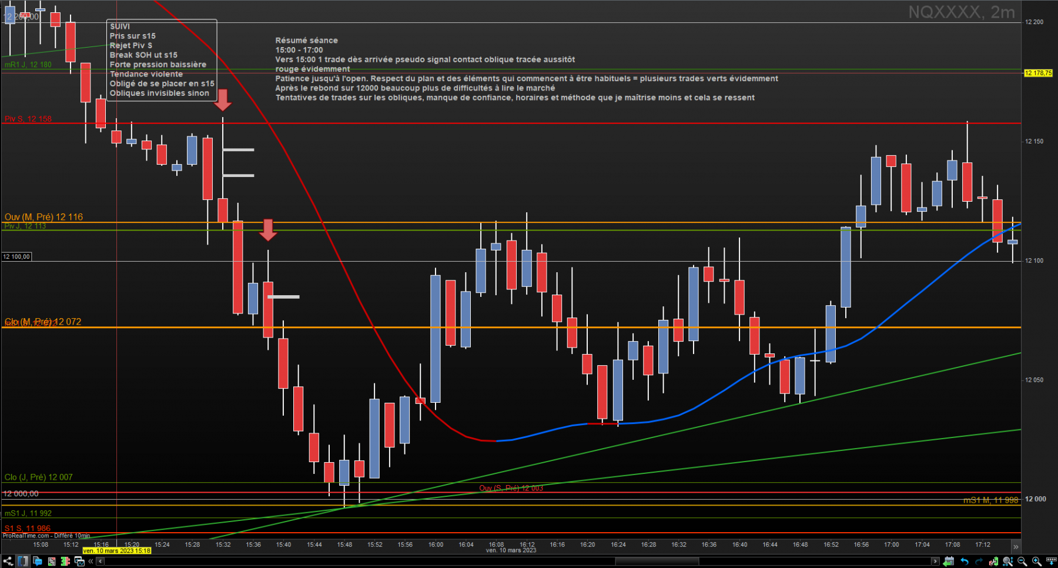
Task: Select the SUIVI text annotation box
Action: [162, 60]
